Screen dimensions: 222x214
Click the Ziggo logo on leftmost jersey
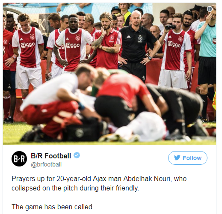pyautogui.click(x=28, y=45)
